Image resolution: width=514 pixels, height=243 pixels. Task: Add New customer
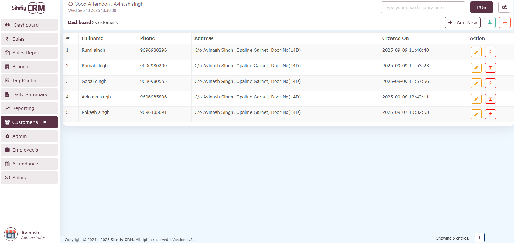462,23
